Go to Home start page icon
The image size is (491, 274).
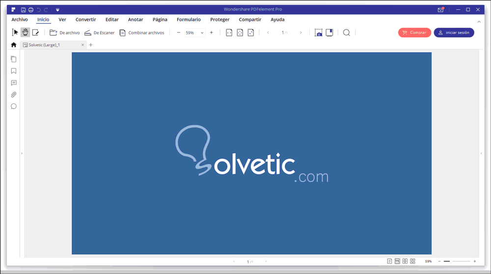pos(13,45)
